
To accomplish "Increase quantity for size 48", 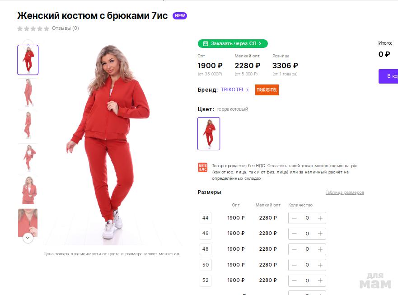I will point(320,249).
